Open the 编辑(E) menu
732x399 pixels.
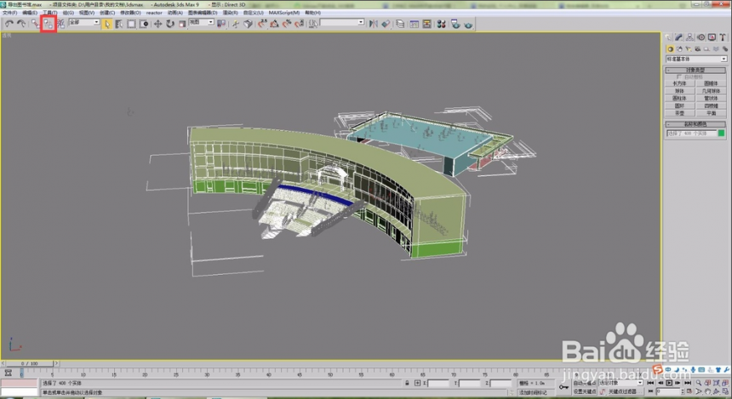[x=30, y=13]
